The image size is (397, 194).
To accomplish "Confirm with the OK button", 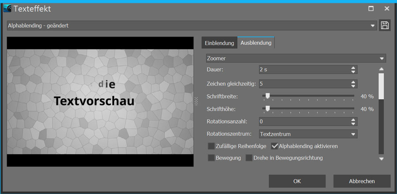I will [x=297, y=181].
